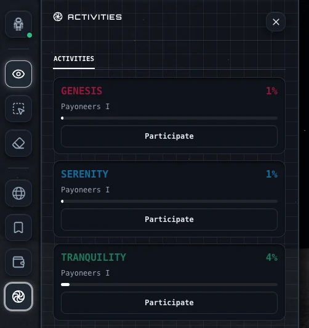Click the Tranquility progress bar
This screenshot has width=309, height=328.
(x=169, y=285)
